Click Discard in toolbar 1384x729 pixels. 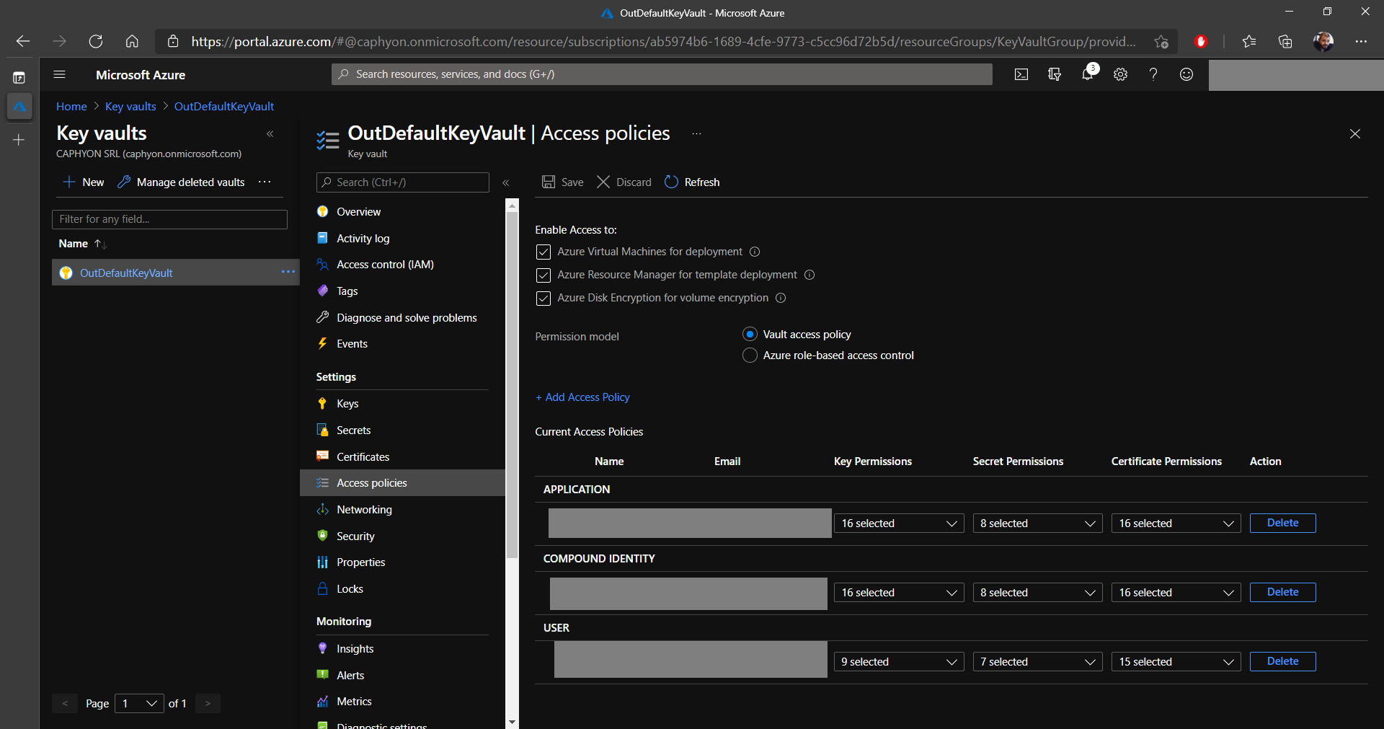click(x=624, y=182)
